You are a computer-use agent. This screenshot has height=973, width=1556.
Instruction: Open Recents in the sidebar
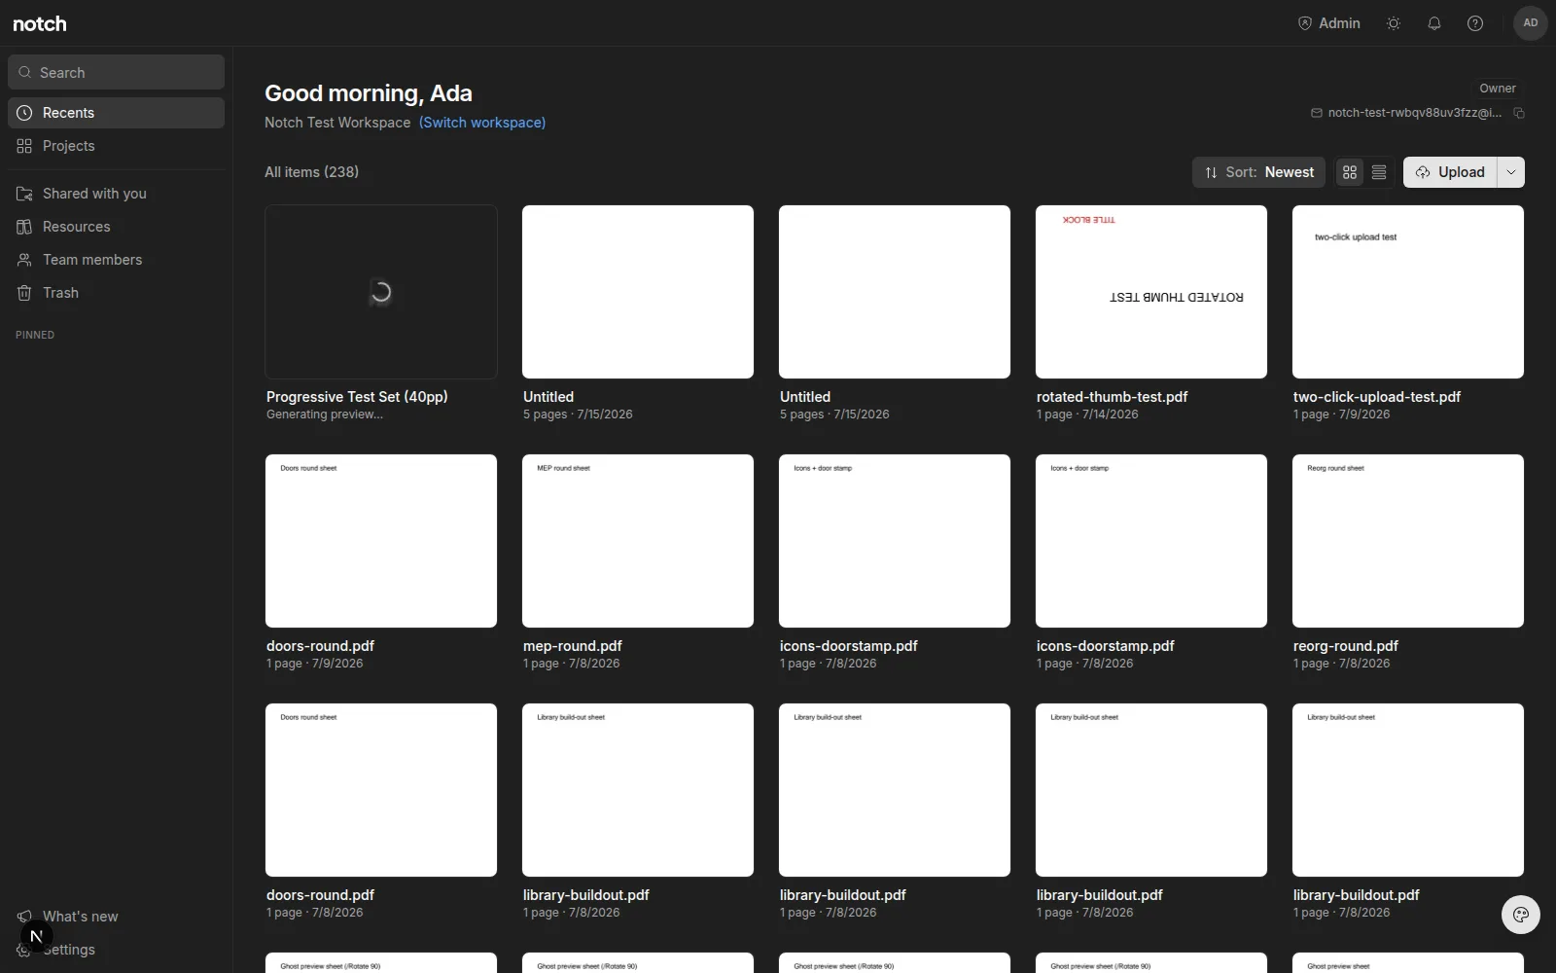pyautogui.click(x=116, y=113)
